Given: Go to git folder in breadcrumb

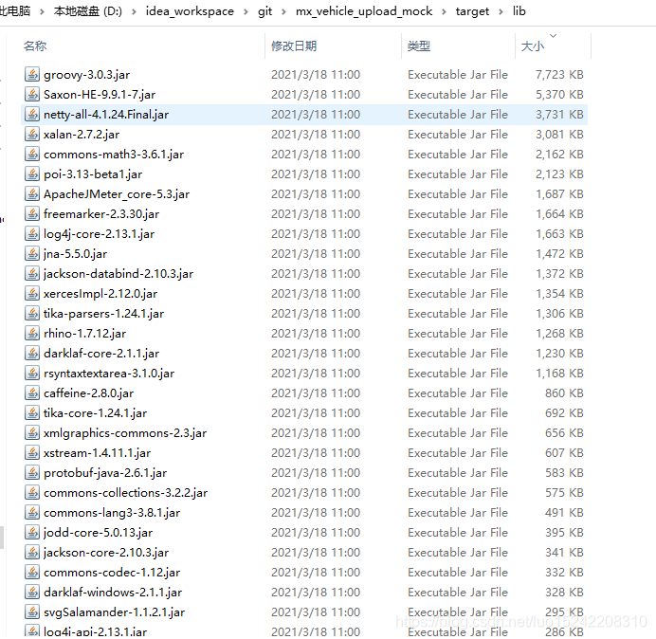Looking at the screenshot, I should pyautogui.click(x=264, y=11).
